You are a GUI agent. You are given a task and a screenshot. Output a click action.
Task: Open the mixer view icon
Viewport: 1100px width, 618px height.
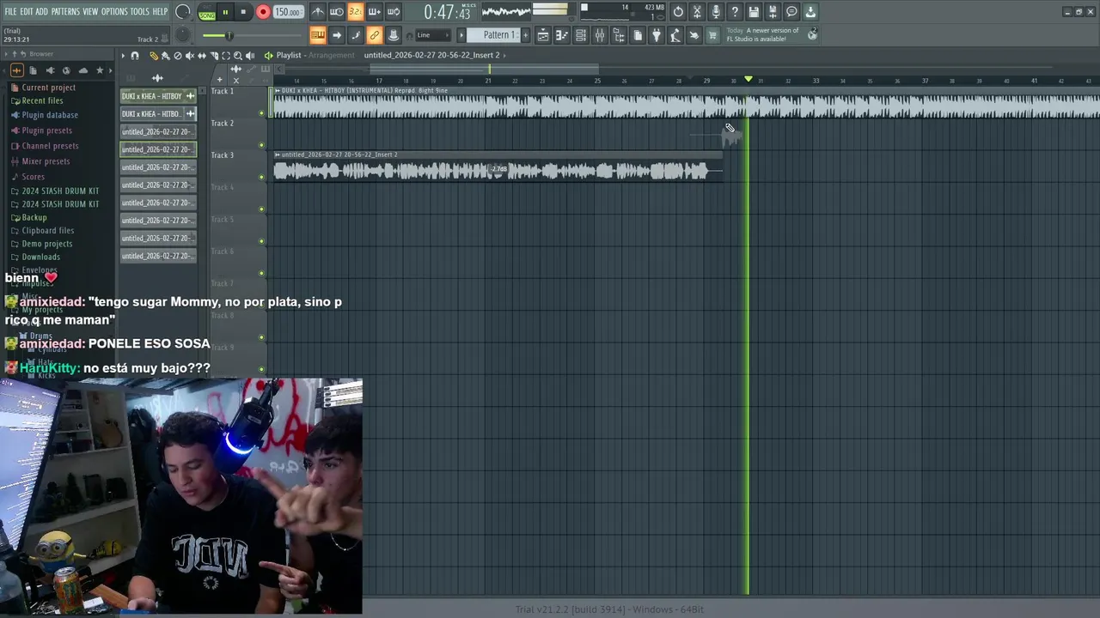tap(600, 35)
